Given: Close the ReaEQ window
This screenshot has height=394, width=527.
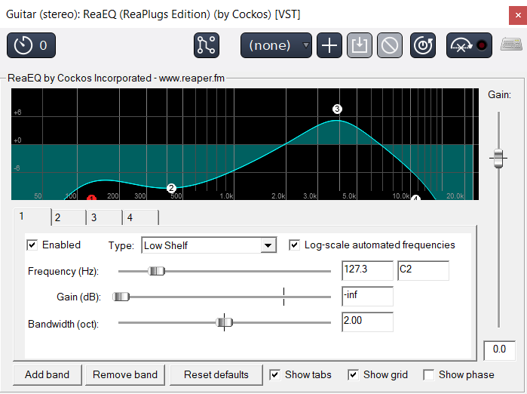Looking at the screenshot, I should [518, 15].
